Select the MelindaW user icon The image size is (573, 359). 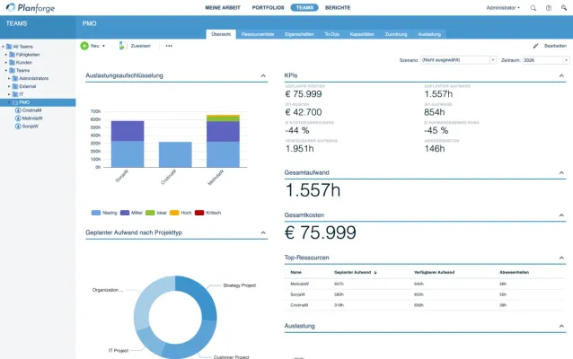[x=18, y=118]
